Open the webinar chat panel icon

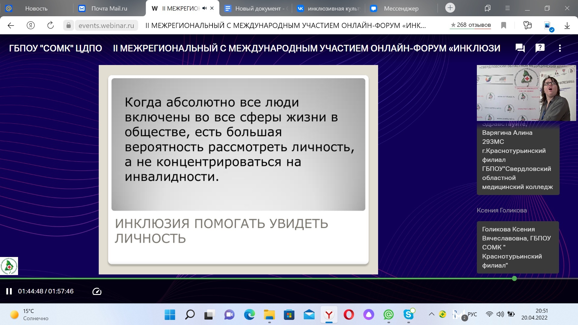coord(520,48)
